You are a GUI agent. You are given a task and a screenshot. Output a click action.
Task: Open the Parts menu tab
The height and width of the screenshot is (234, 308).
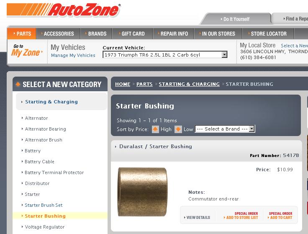point(22,33)
